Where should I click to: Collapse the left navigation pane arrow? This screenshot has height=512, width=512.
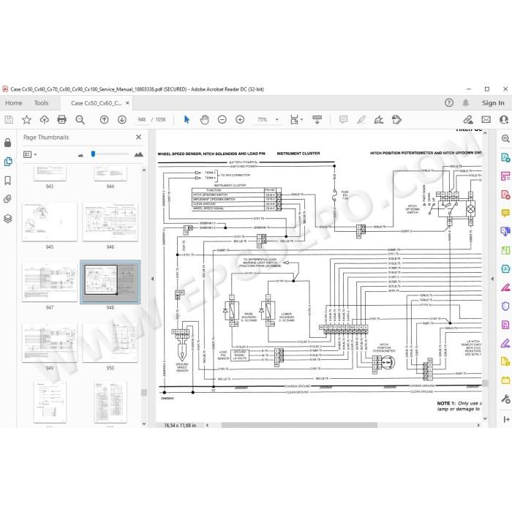tap(152, 279)
